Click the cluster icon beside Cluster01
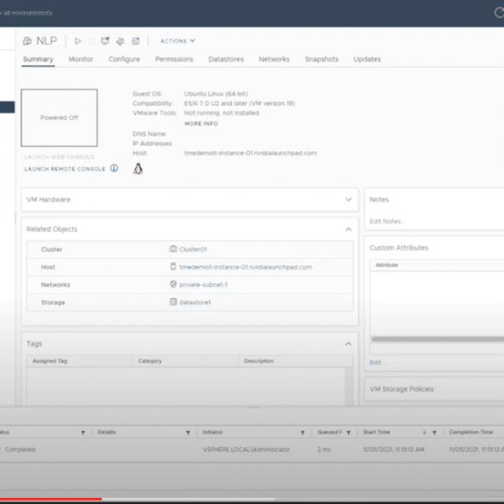 tap(173, 249)
